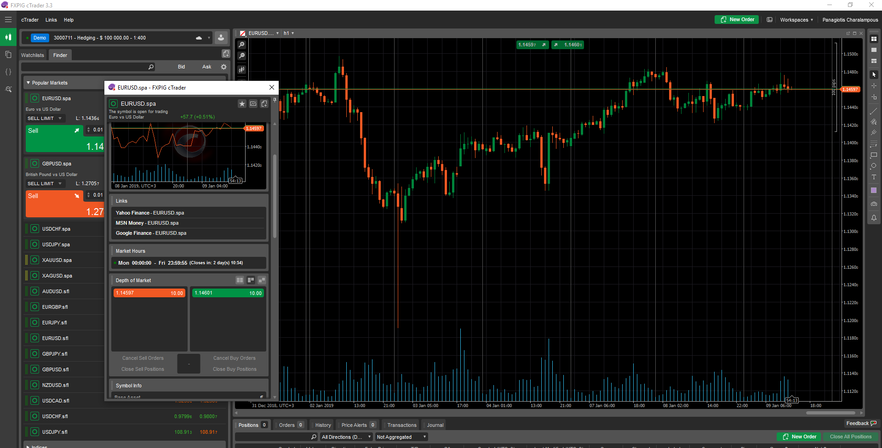
Task: Select the pointer cursor tool
Action: tap(874, 74)
